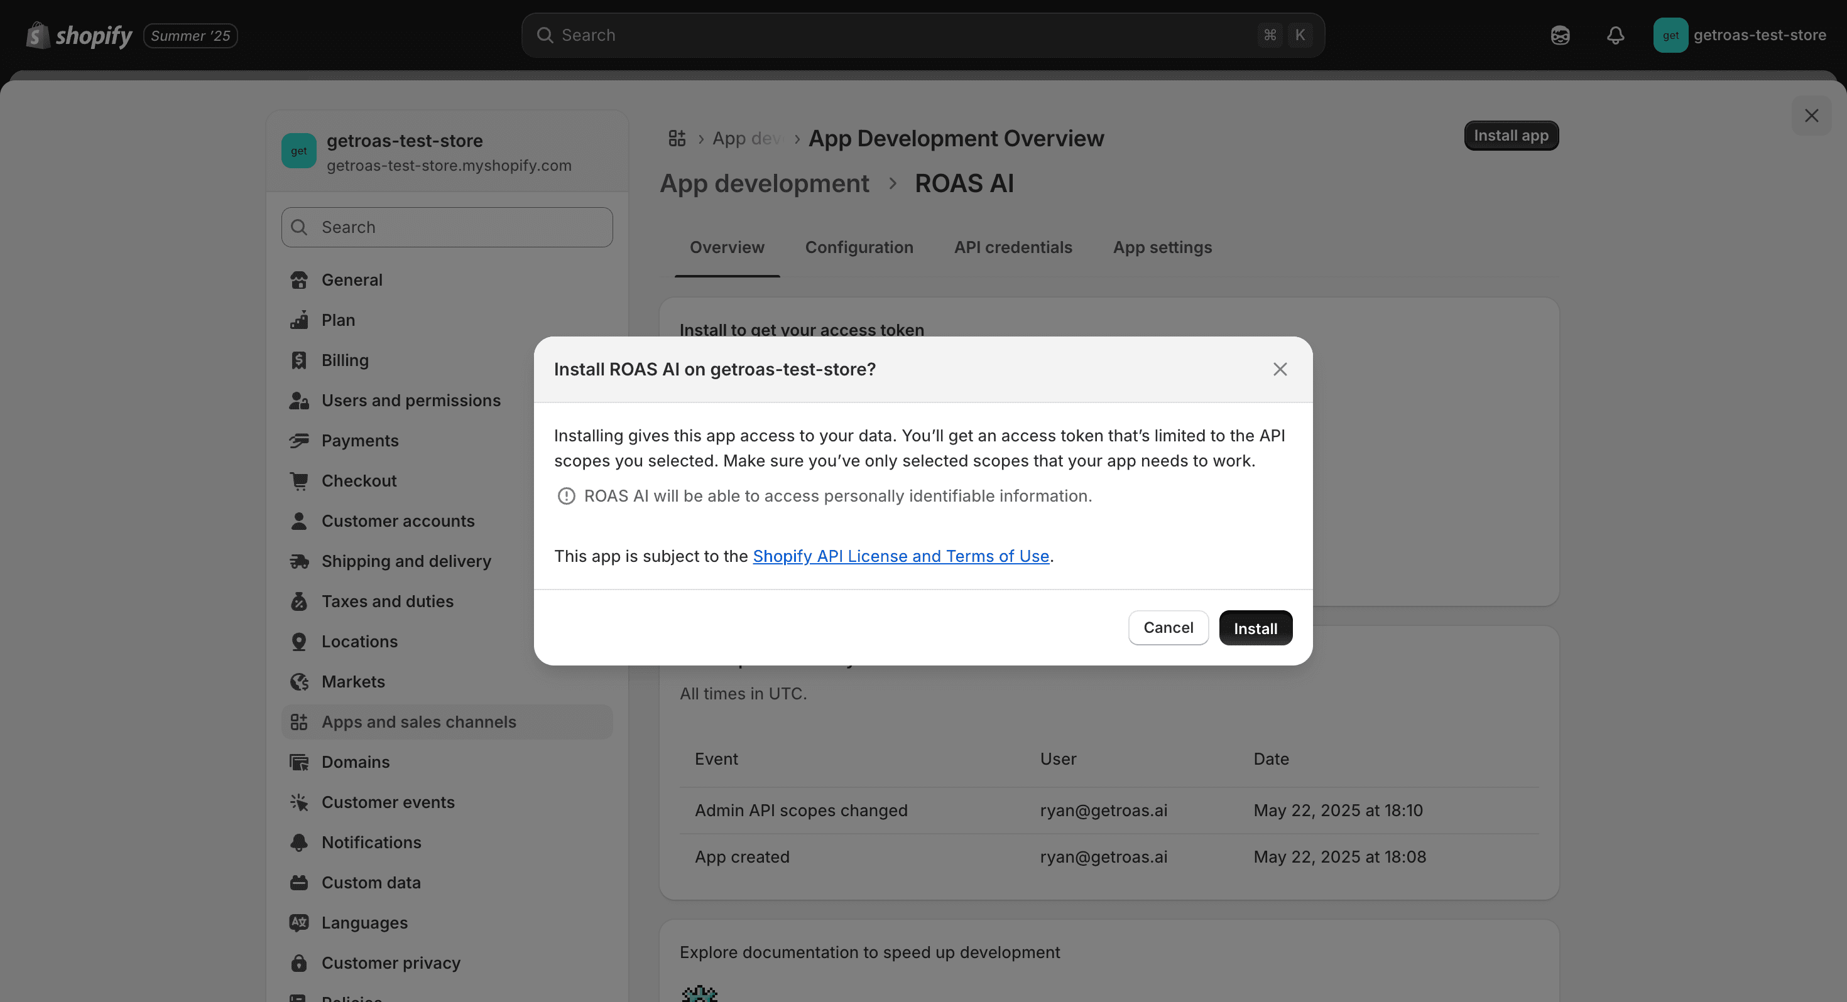
Task: Click Cancel in the install dialog
Action: (1168, 628)
